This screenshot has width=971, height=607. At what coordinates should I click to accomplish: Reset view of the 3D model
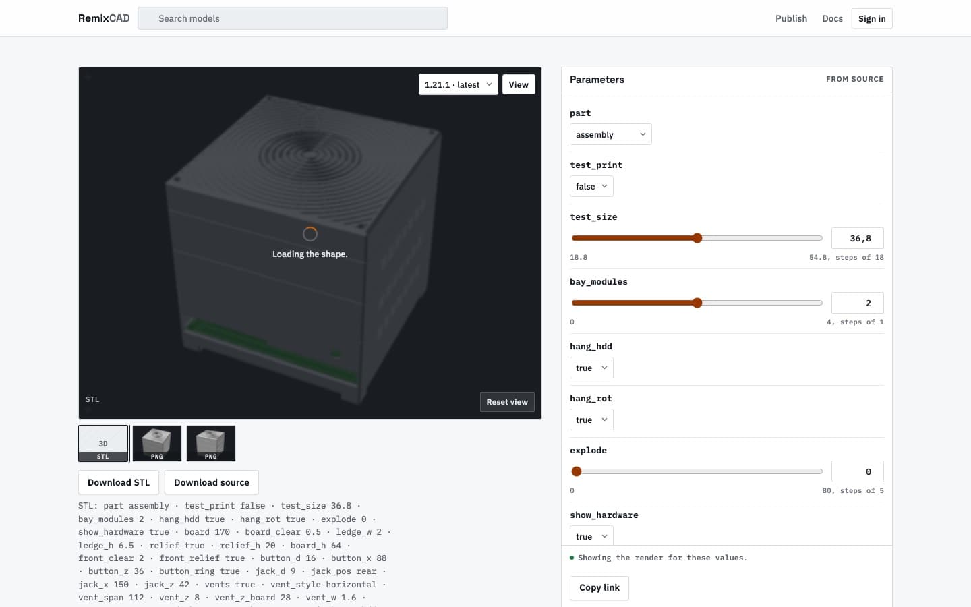point(507,402)
